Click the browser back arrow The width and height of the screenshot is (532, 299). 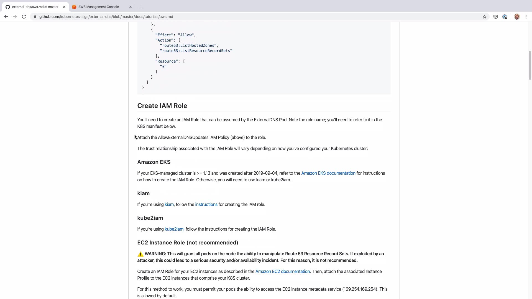pos(6,17)
